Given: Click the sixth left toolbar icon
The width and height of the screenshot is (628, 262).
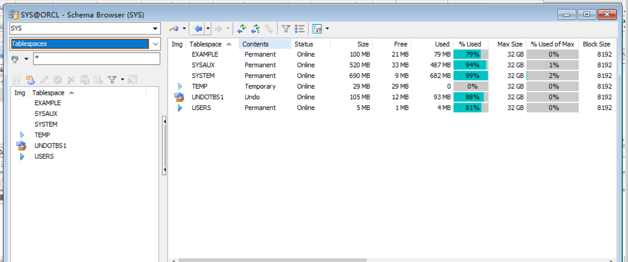Looking at the screenshot, I should pyautogui.click(x=85, y=80).
